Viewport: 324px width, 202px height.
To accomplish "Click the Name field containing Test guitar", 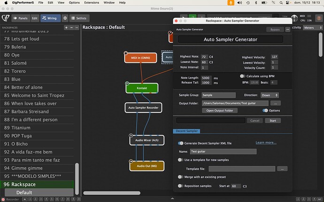I will pos(223,151).
